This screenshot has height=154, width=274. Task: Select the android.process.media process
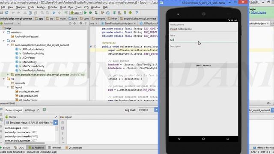pos(21,136)
